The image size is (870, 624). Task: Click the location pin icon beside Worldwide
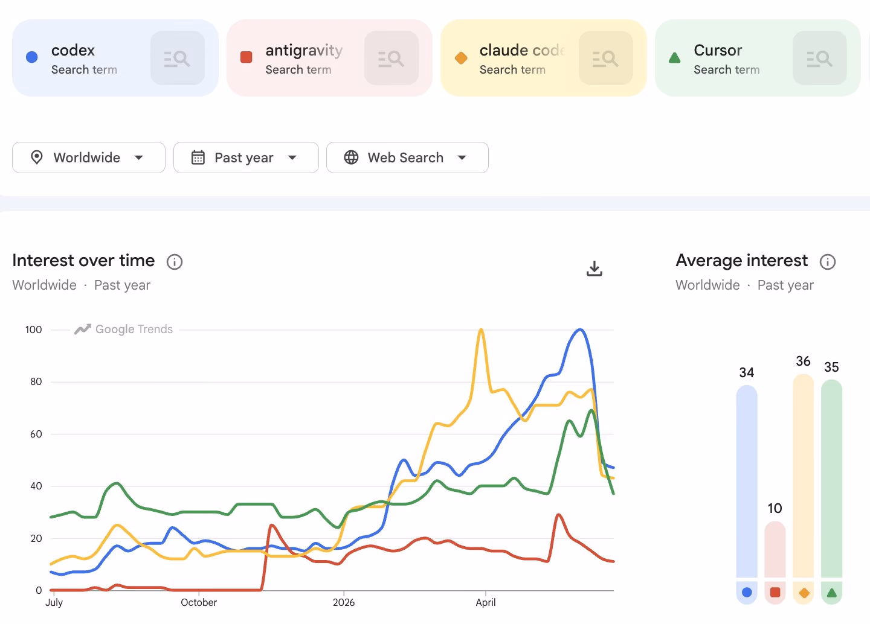coord(37,158)
